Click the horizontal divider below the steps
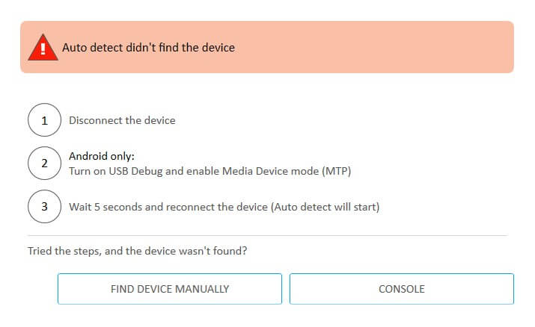This screenshot has width=535, height=327. [x=268, y=235]
